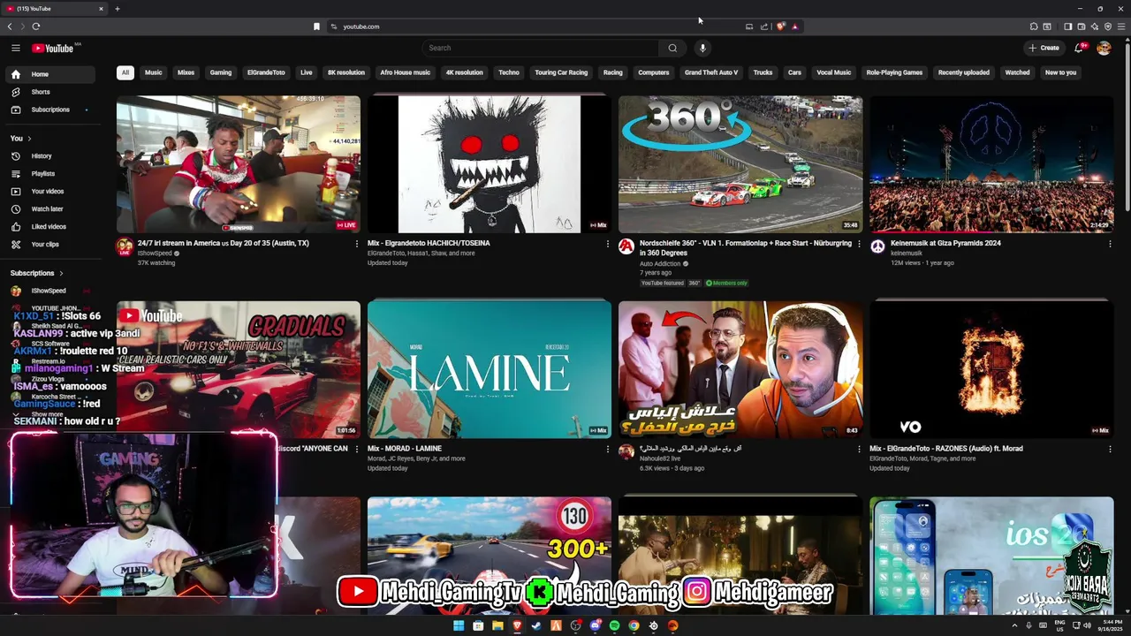Go to Subscriptions in the sidebar
This screenshot has width=1131, height=636.
[50, 110]
